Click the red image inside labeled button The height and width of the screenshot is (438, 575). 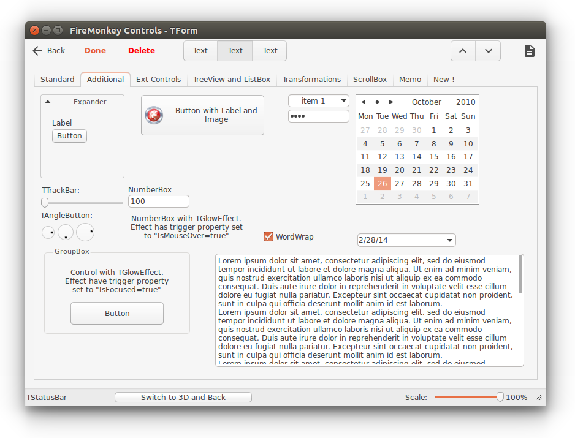point(154,115)
